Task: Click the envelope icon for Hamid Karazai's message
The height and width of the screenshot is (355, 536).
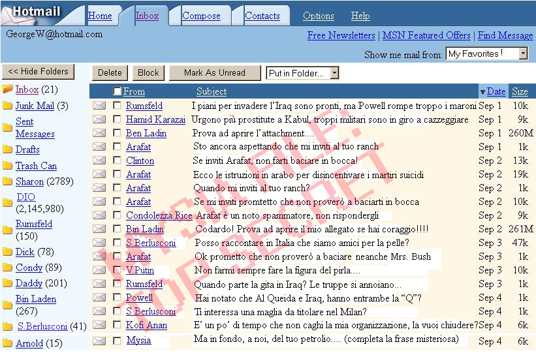Action: coord(99,119)
